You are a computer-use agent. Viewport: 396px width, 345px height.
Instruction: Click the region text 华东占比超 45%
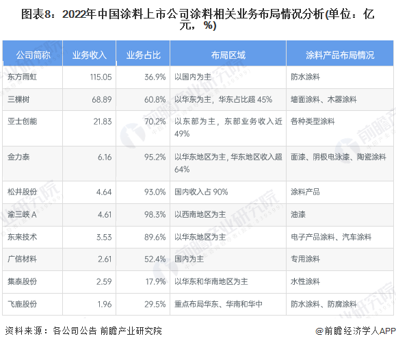(x=246, y=99)
